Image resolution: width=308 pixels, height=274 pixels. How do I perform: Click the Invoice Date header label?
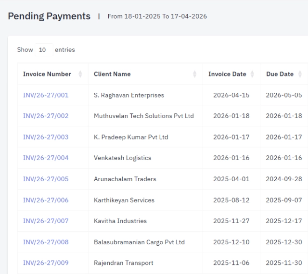(x=227, y=74)
